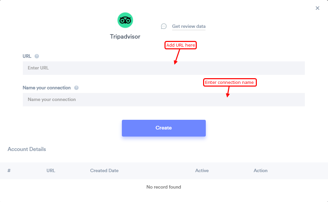Click the connection name help icon

pos(76,88)
